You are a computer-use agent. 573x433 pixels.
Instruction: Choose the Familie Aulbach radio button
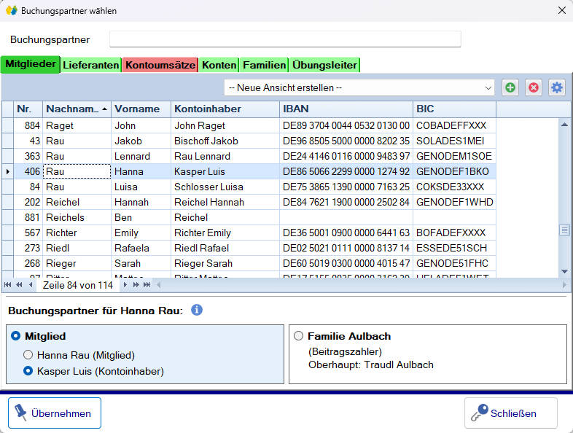(299, 336)
